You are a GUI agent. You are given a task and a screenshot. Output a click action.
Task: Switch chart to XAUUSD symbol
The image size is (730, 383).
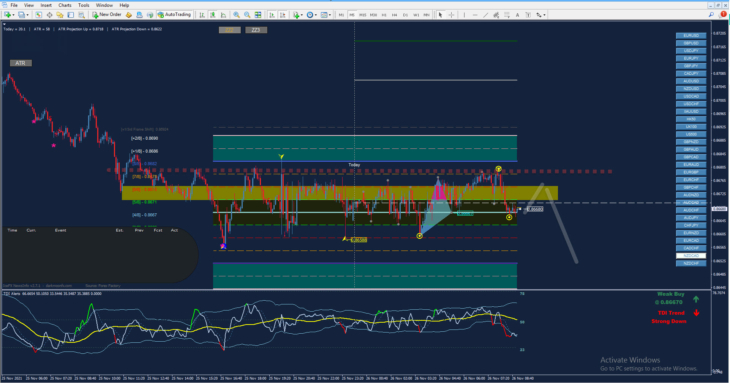(x=691, y=112)
